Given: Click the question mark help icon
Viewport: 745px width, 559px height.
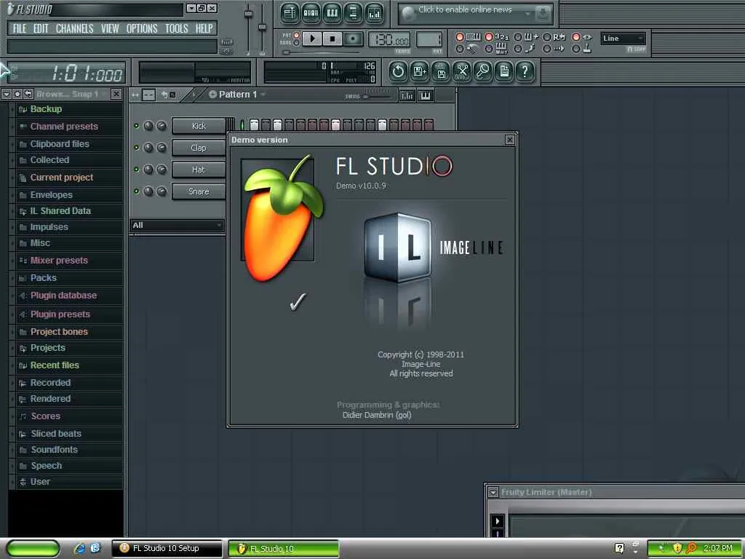Looking at the screenshot, I should (x=525, y=72).
